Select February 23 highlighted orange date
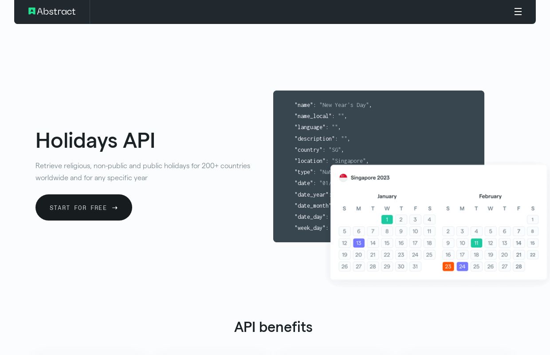Viewport: 550px width, 355px height. click(448, 267)
